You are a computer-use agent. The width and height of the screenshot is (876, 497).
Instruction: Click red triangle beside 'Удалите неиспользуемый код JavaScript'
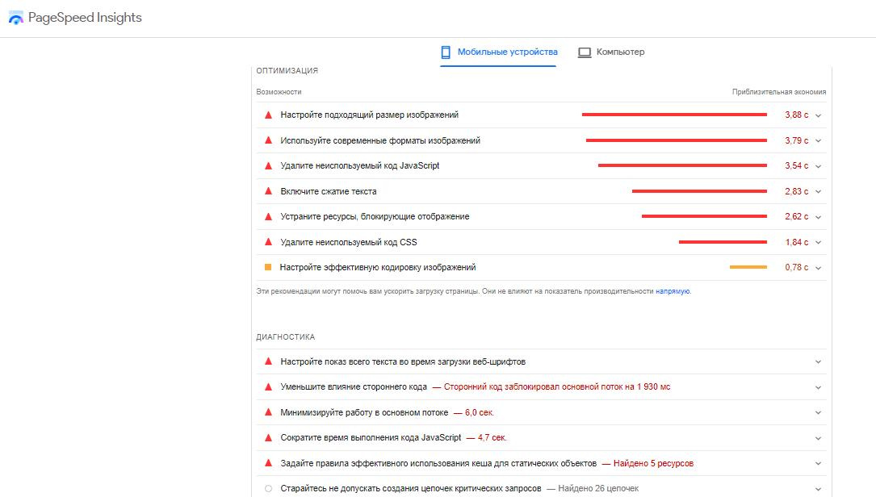tap(268, 165)
